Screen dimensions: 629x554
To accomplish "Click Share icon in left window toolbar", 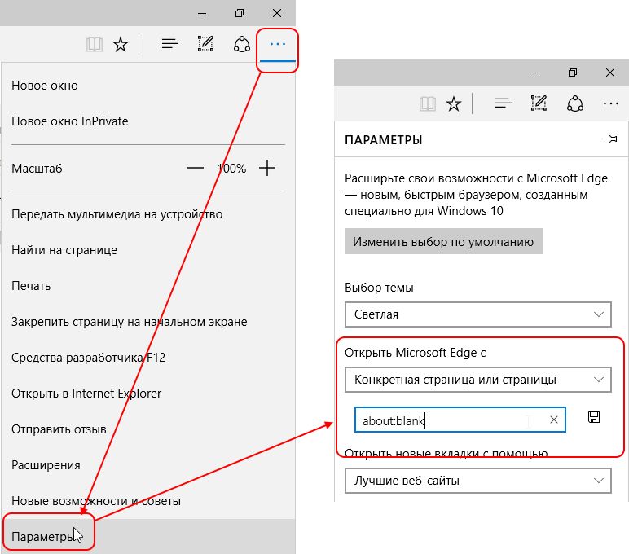I will coord(241,44).
